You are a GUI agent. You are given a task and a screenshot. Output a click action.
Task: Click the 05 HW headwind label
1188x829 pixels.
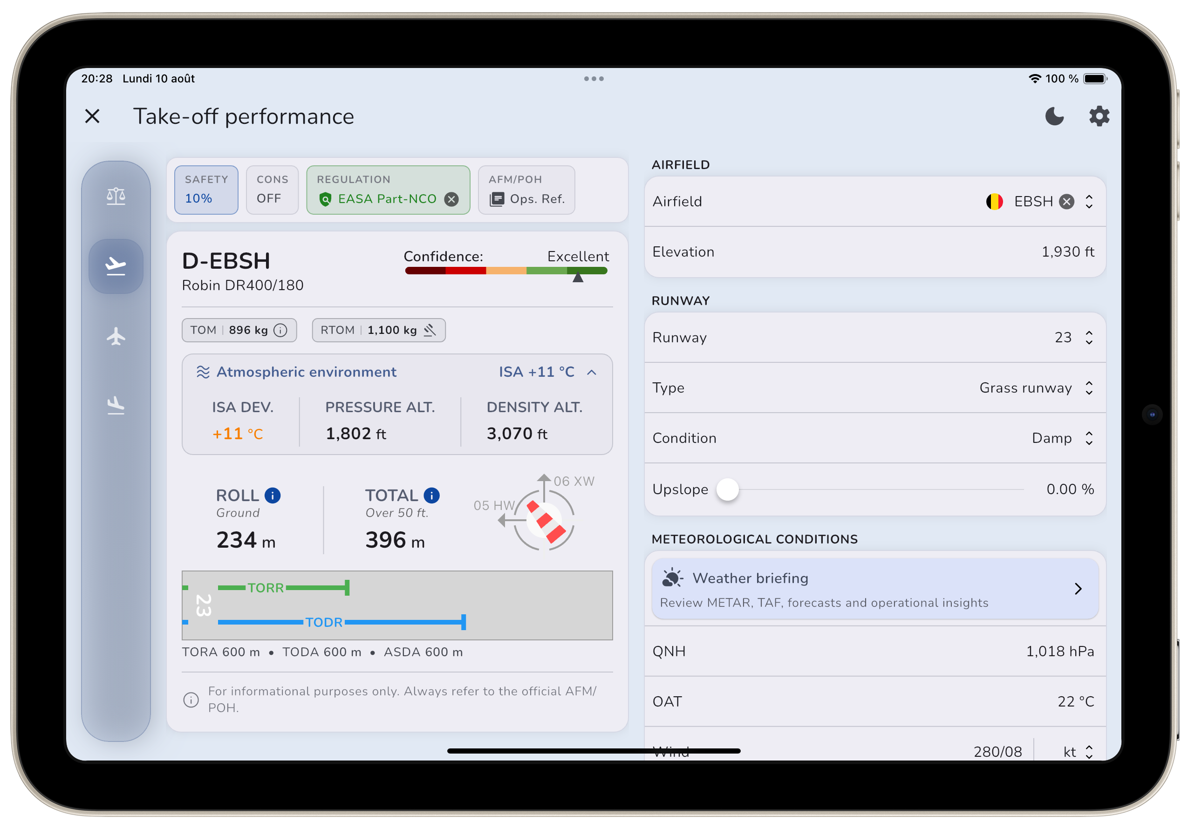(x=494, y=506)
